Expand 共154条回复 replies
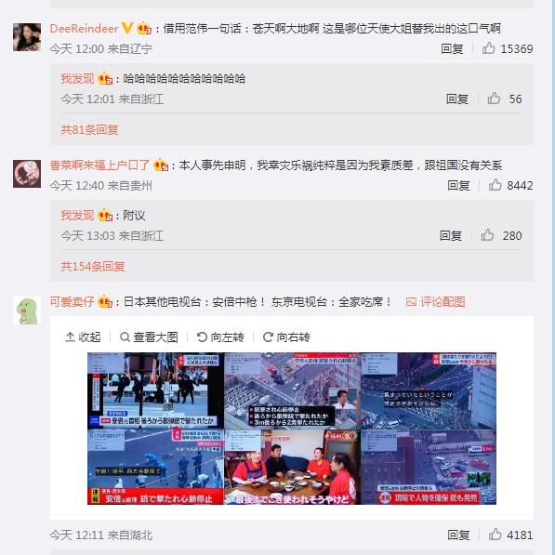The width and height of the screenshot is (555, 555). click(x=93, y=267)
